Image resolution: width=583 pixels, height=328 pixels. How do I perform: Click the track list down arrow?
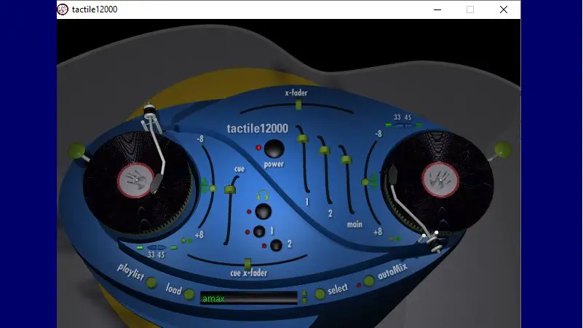tap(304, 300)
